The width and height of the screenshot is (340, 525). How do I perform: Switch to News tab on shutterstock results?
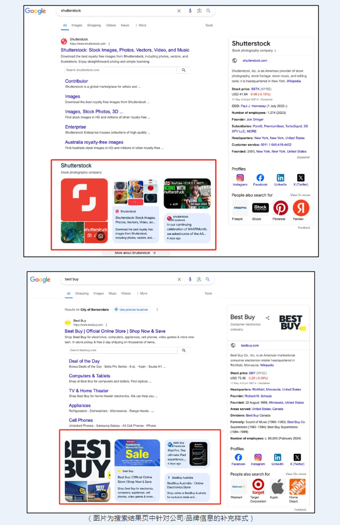(x=125, y=26)
